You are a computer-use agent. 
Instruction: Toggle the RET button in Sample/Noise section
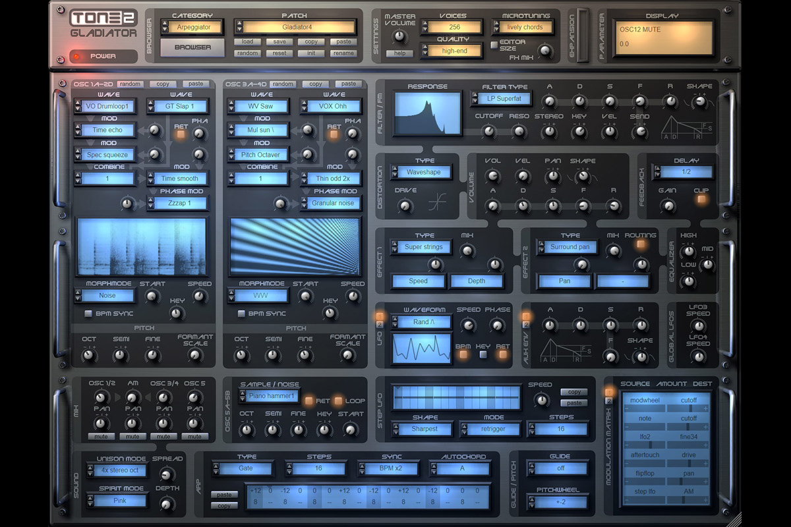pyautogui.click(x=308, y=401)
